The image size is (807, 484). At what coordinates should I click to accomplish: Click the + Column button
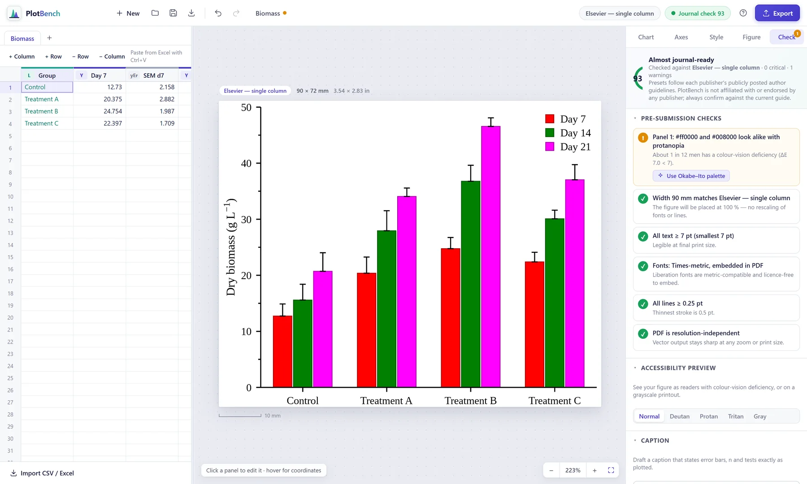coord(22,56)
